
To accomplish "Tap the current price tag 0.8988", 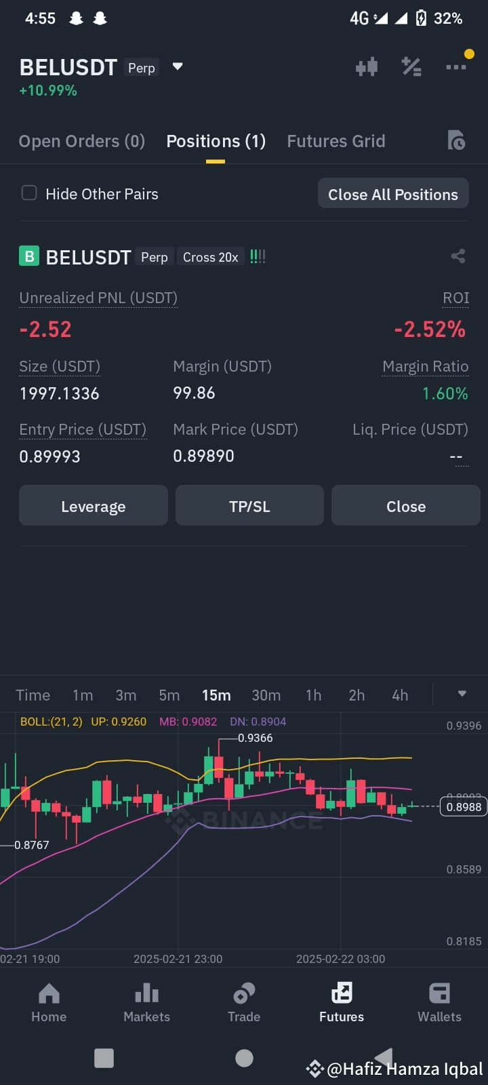I will [x=464, y=806].
